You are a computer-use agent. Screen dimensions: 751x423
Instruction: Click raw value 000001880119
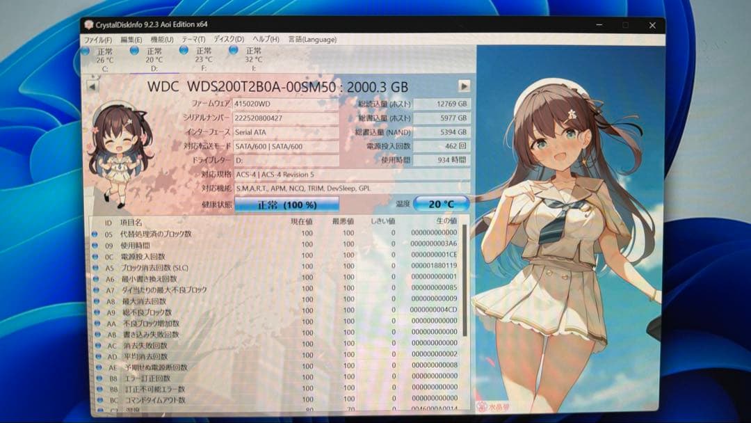click(434, 265)
